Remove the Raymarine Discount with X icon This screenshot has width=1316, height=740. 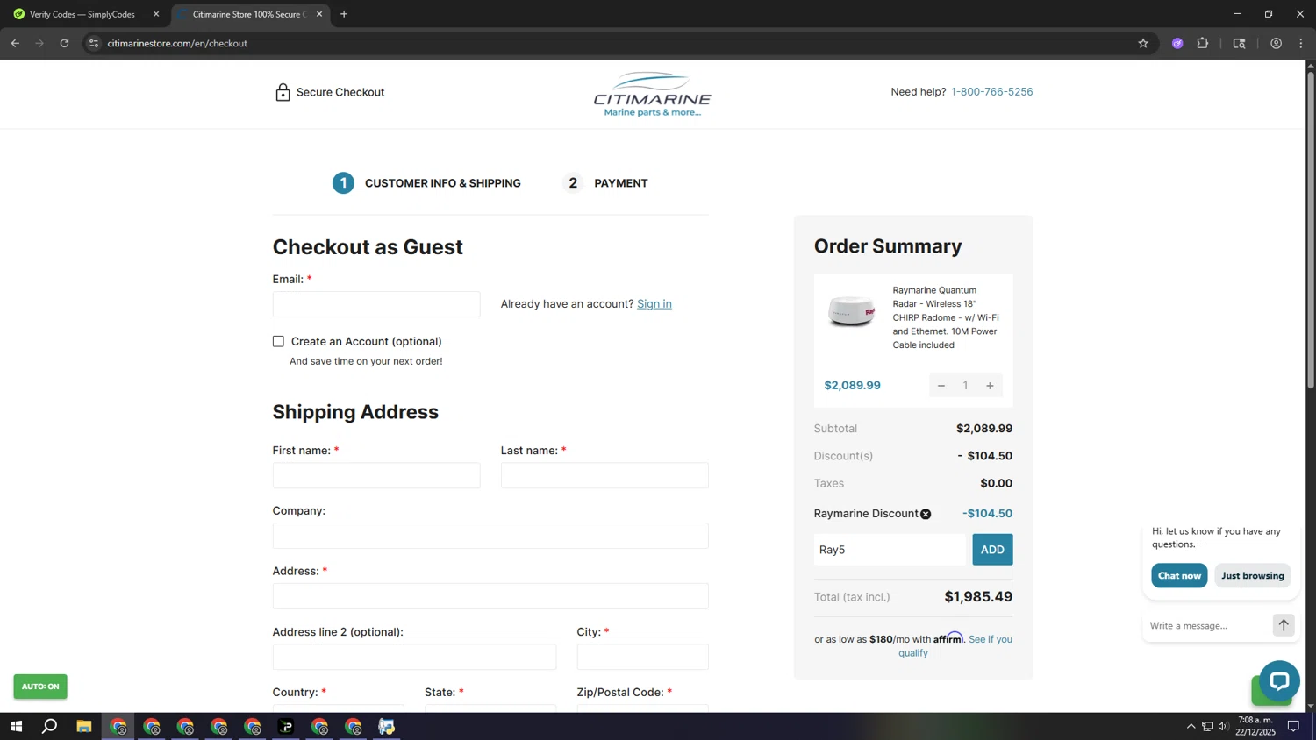pos(926,515)
